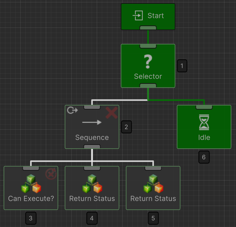
Task: Click index badge 1 beside the Selector node
Action: click(x=182, y=66)
